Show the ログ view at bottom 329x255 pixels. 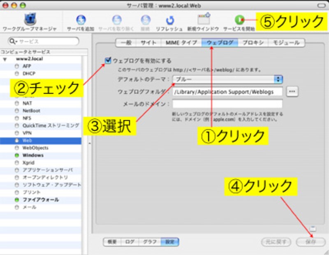pos(130,242)
